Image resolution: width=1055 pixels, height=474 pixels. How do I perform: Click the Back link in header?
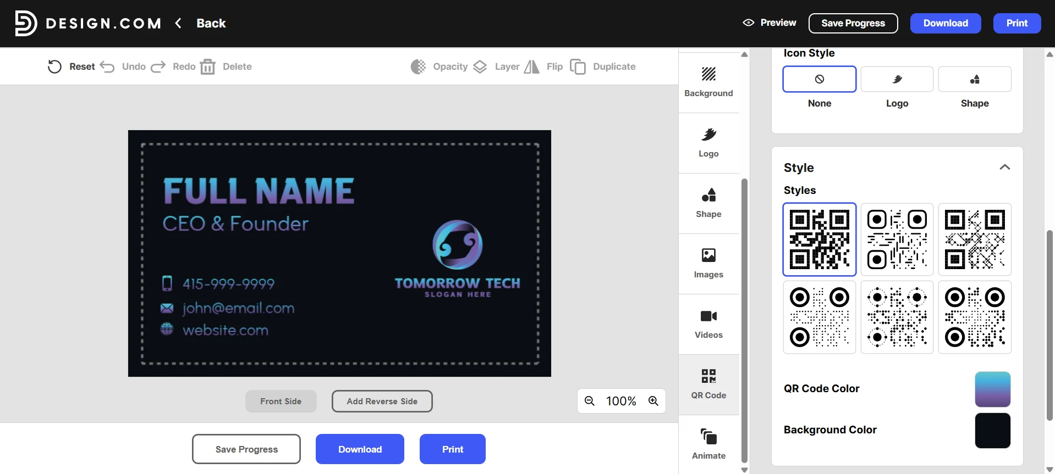click(x=211, y=23)
